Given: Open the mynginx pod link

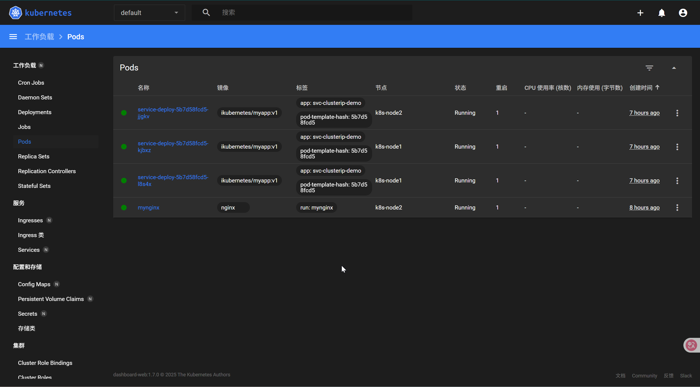Looking at the screenshot, I should coord(148,208).
